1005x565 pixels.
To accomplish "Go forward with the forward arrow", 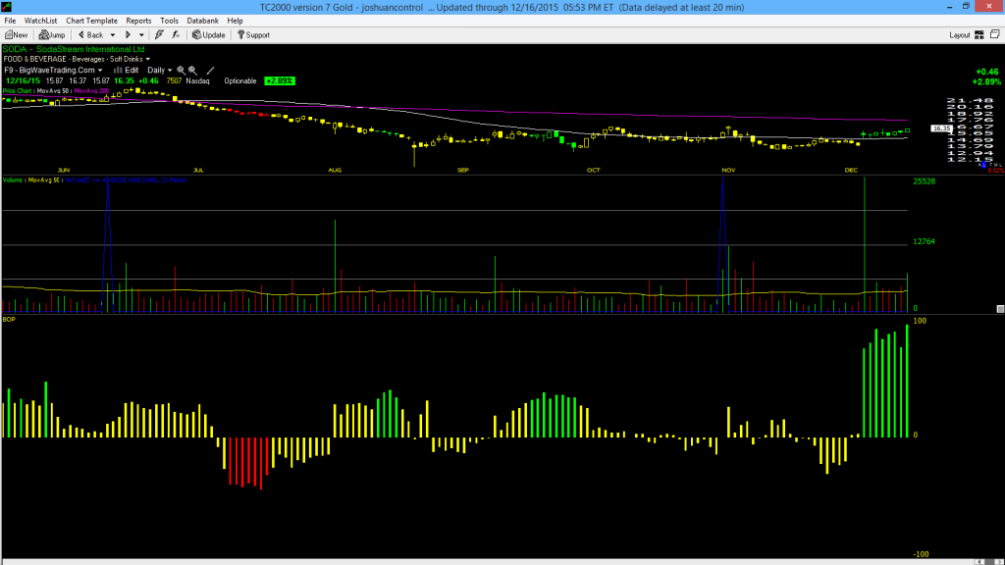I will pos(128,34).
